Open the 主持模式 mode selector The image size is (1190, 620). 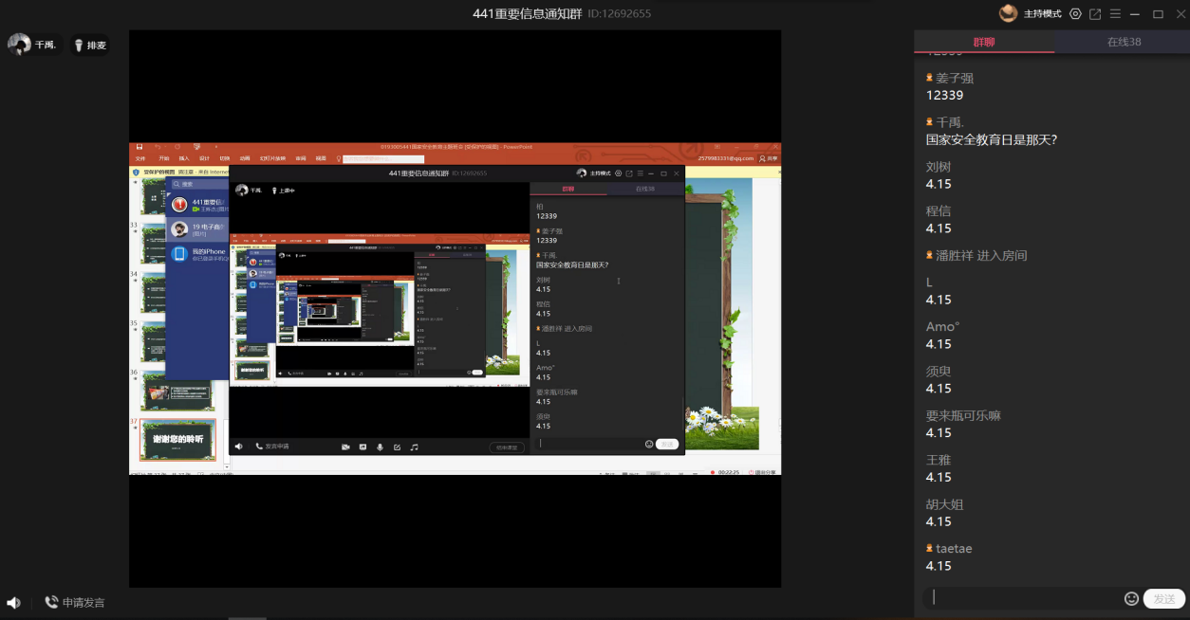point(1042,14)
